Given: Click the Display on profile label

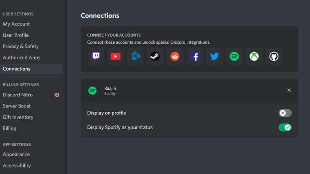Looking at the screenshot, I should (107, 113).
